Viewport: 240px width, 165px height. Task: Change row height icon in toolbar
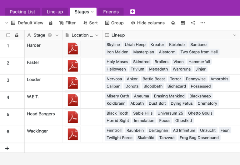[x=183, y=23]
